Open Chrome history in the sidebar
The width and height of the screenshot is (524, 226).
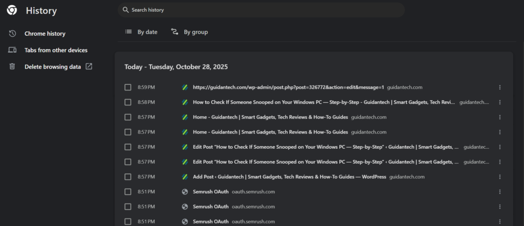tap(45, 34)
